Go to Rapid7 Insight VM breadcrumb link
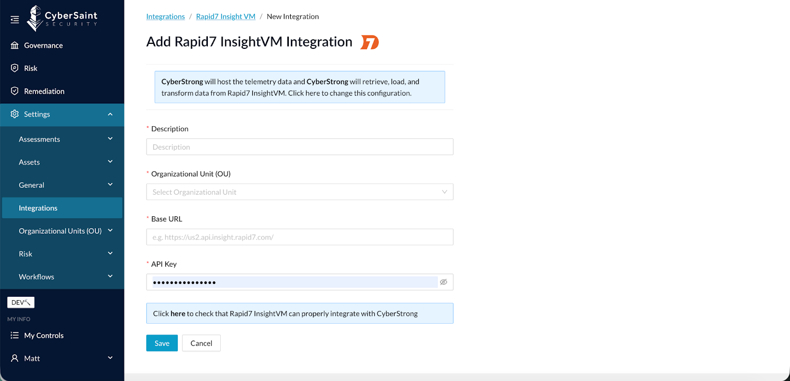Image resolution: width=790 pixels, height=381 pixels. point(226,16)
